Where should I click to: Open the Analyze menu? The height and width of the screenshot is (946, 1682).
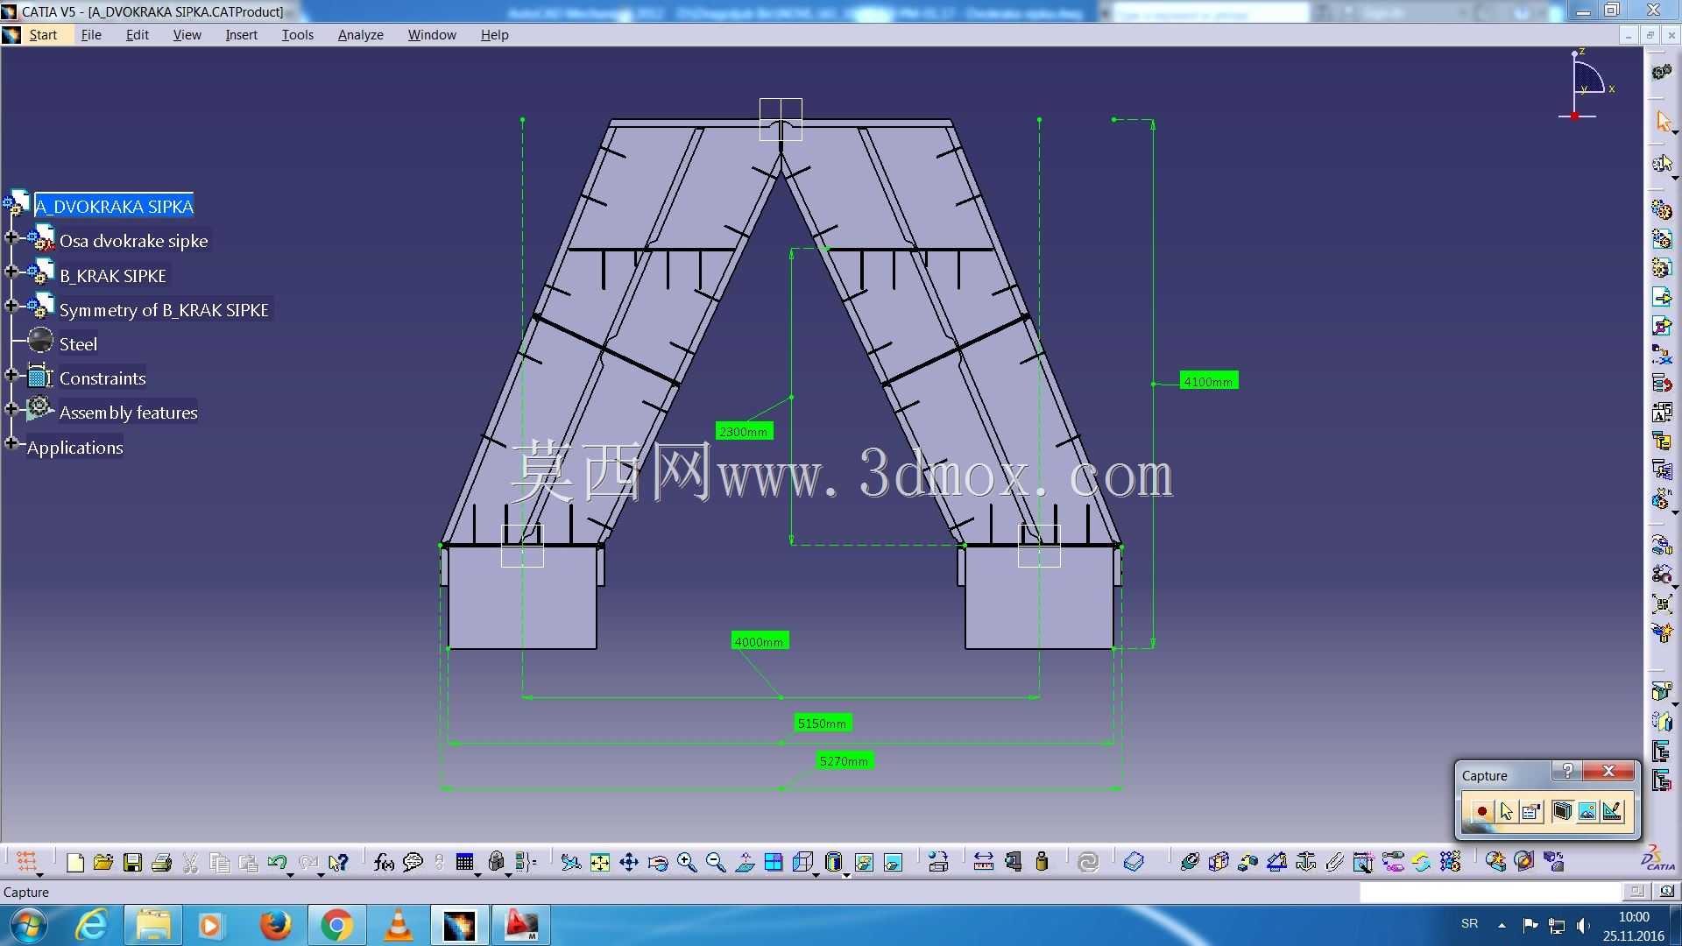click(x=361, y=35)
